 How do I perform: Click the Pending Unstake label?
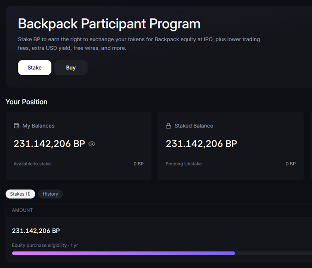click(184, 164)
